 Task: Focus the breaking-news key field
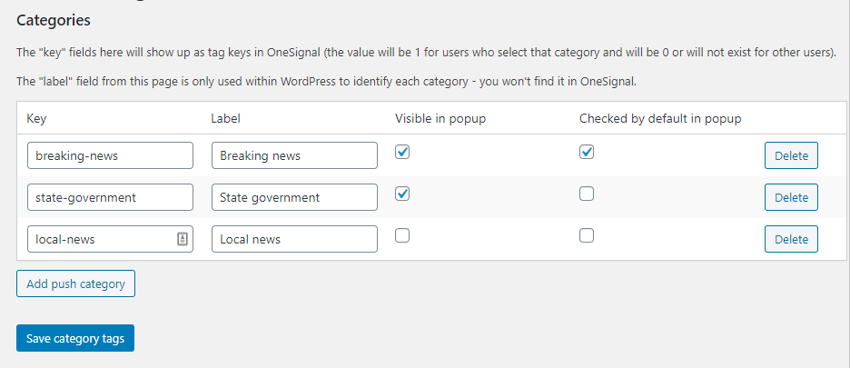(x=111, y=155)
